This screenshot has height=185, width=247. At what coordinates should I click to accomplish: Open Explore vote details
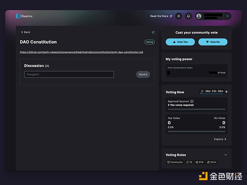click(220, 139)
